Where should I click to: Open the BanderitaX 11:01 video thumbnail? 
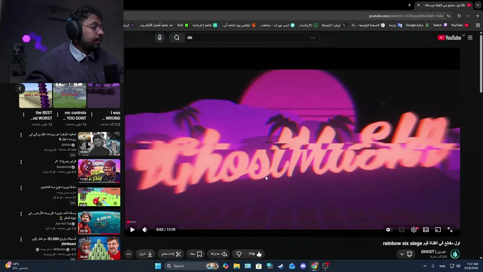(99, 171)
